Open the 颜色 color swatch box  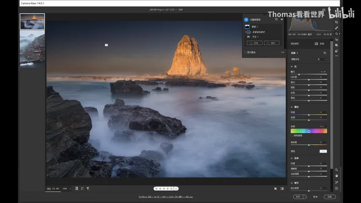tap(323, 151)
